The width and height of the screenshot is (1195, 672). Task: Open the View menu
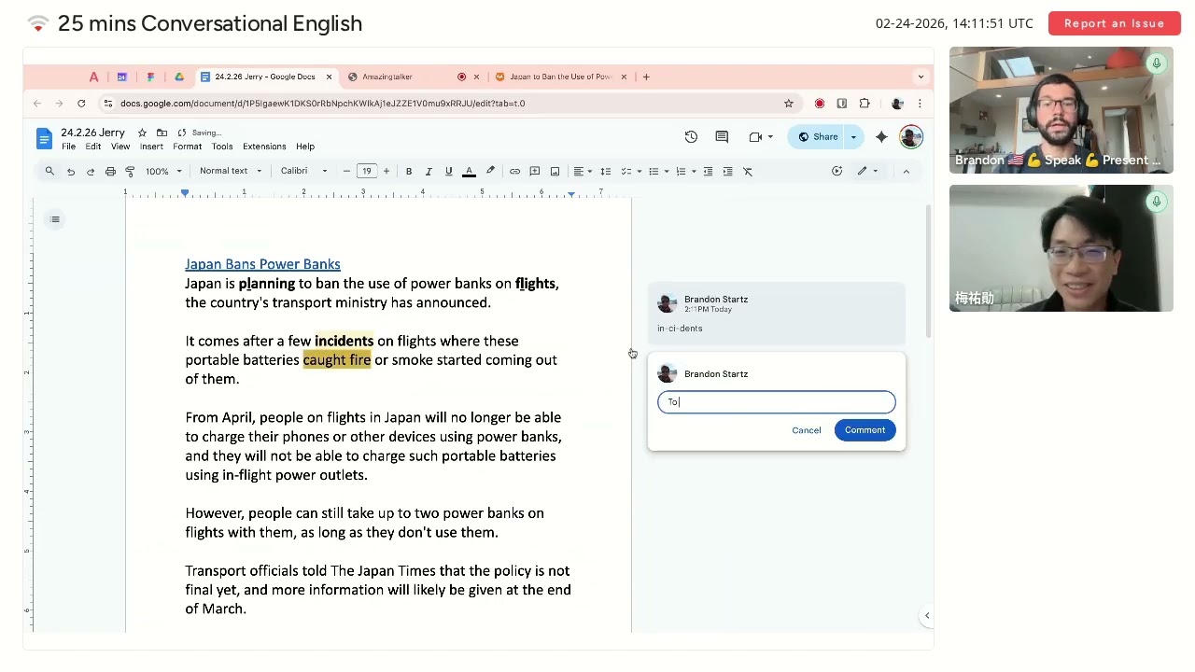coord(120,147)
